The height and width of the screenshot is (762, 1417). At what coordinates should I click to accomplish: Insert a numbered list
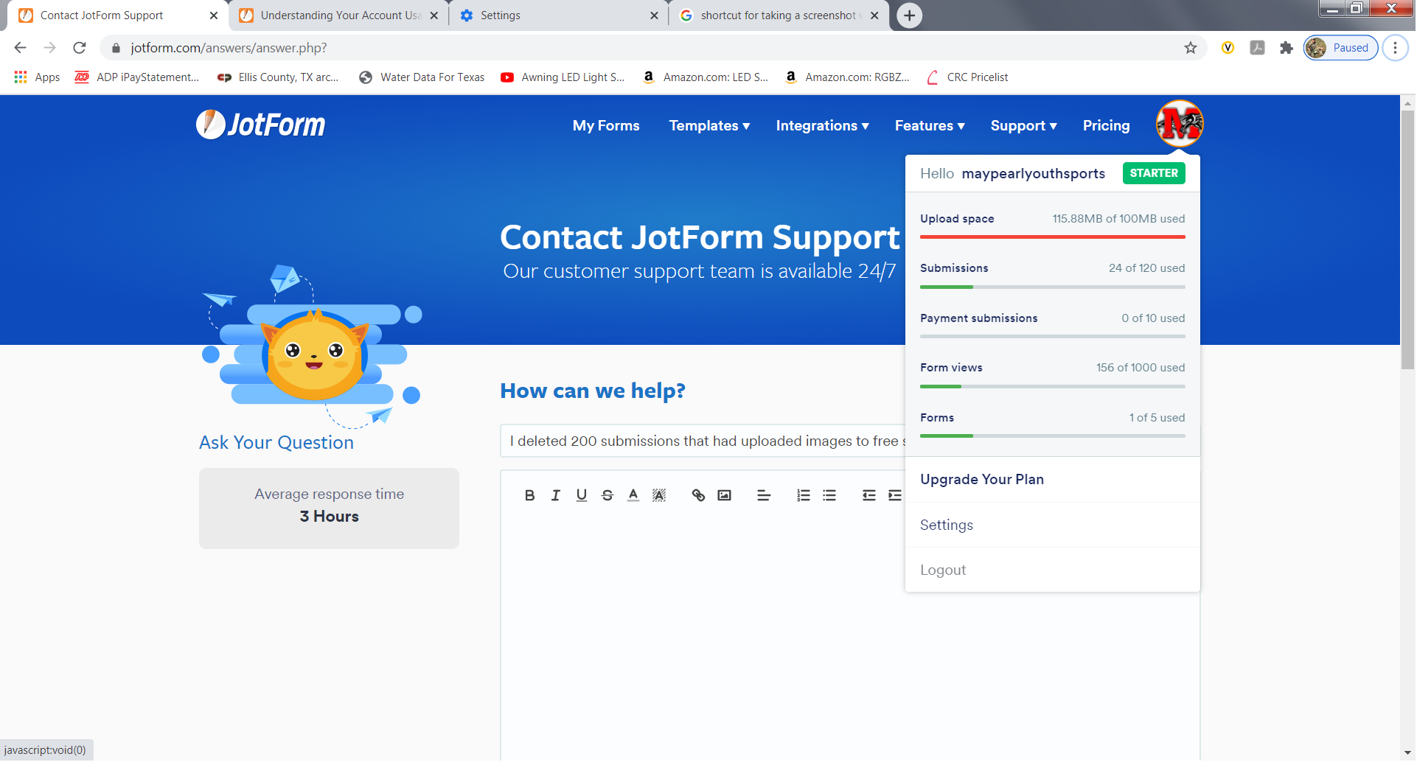[x=804, y=496]
